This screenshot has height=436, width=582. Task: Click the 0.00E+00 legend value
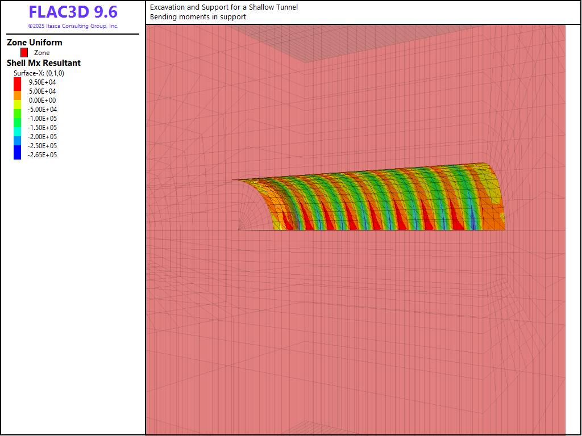click(x=43, y=100)
